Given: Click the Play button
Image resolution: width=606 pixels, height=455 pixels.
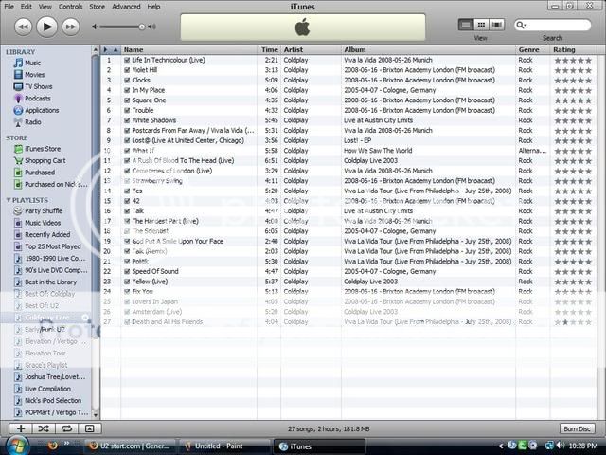Looking at the screenshot, I should [46, 27].
